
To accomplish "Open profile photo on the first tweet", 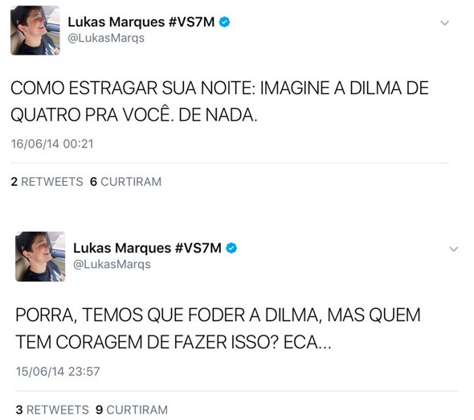I will pos(35,31).
